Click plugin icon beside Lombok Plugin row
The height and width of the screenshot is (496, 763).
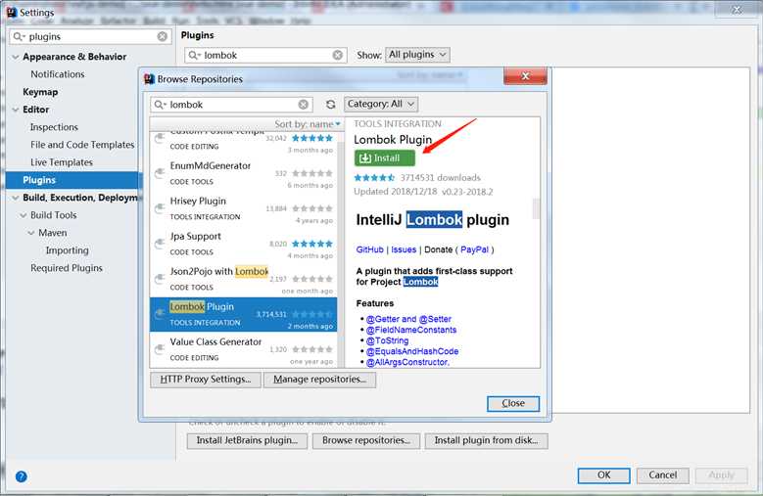click(160, 314)
